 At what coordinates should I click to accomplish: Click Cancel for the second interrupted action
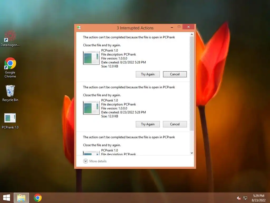tap(175, 124)
